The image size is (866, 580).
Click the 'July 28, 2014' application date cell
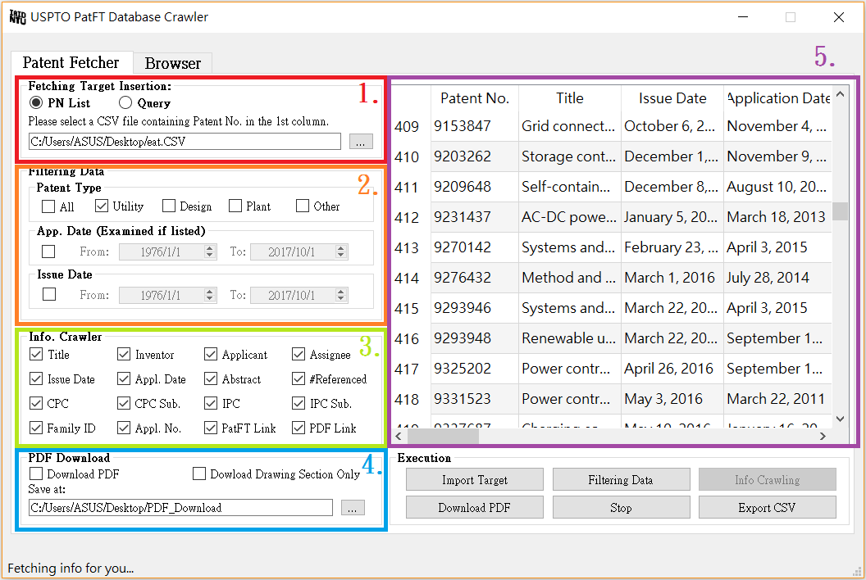click(x=777, y=278)
